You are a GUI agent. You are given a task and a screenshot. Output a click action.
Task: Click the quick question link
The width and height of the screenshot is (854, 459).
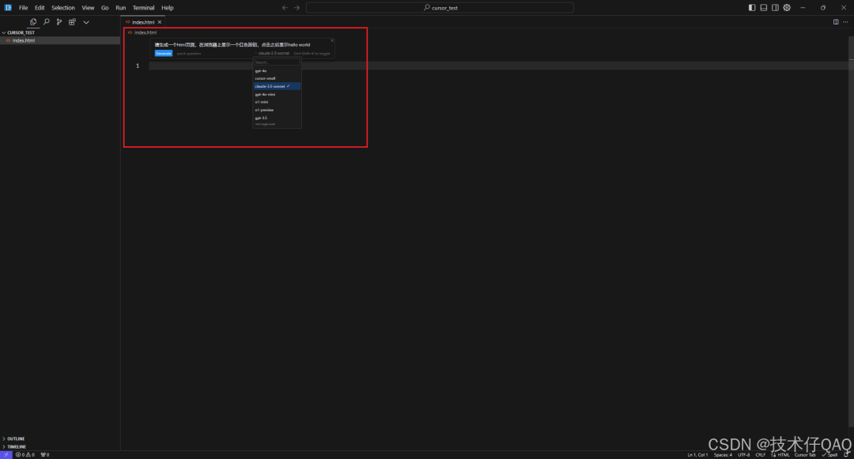(x=188, y=53)
